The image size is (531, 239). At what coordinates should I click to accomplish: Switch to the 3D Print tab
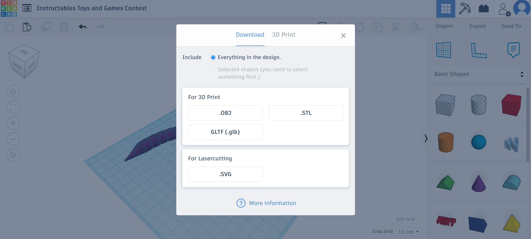click(284, 35)
